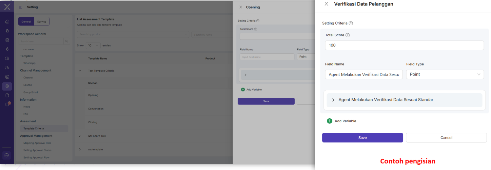Click the settings gear icon in sidebar
The image size is (491, 170).
pos(7,86)
